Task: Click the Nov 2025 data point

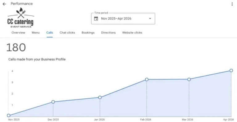Action: click(9, 116)
